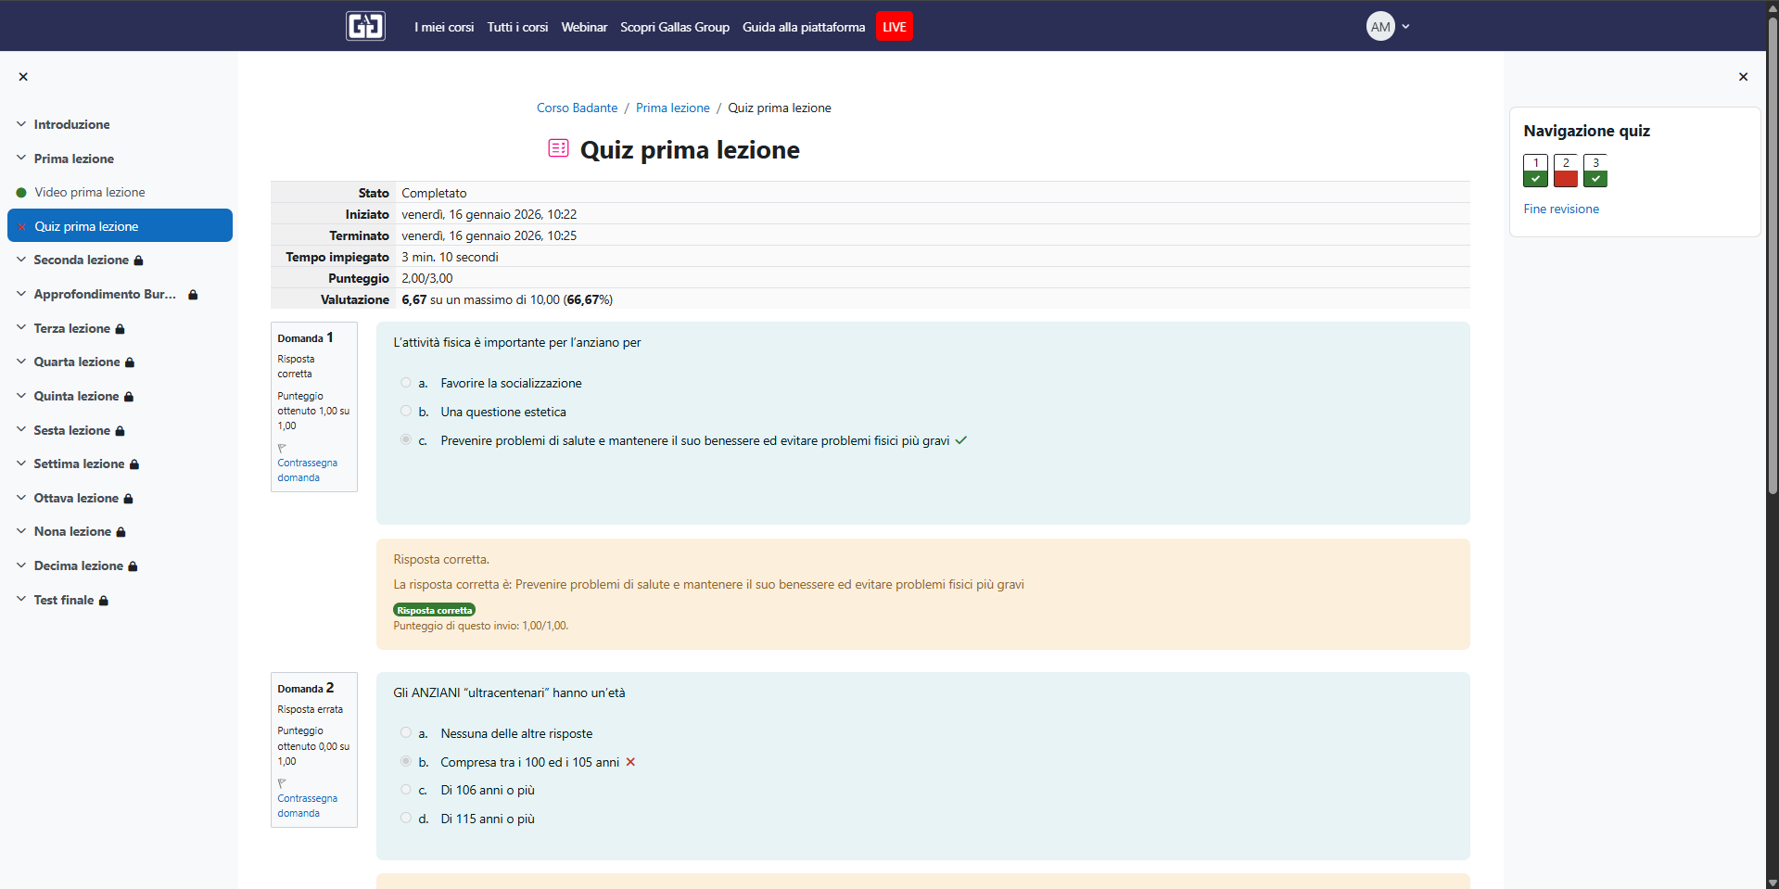Flag question 2 with Contrassegna domanda
Viewport: 1779px width, 889px height.
[307, 805]
